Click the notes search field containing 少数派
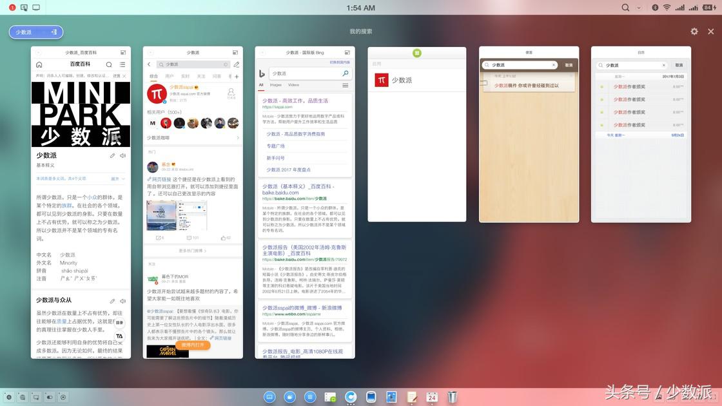This screenshot has height=406, width=722. (520, 65)
